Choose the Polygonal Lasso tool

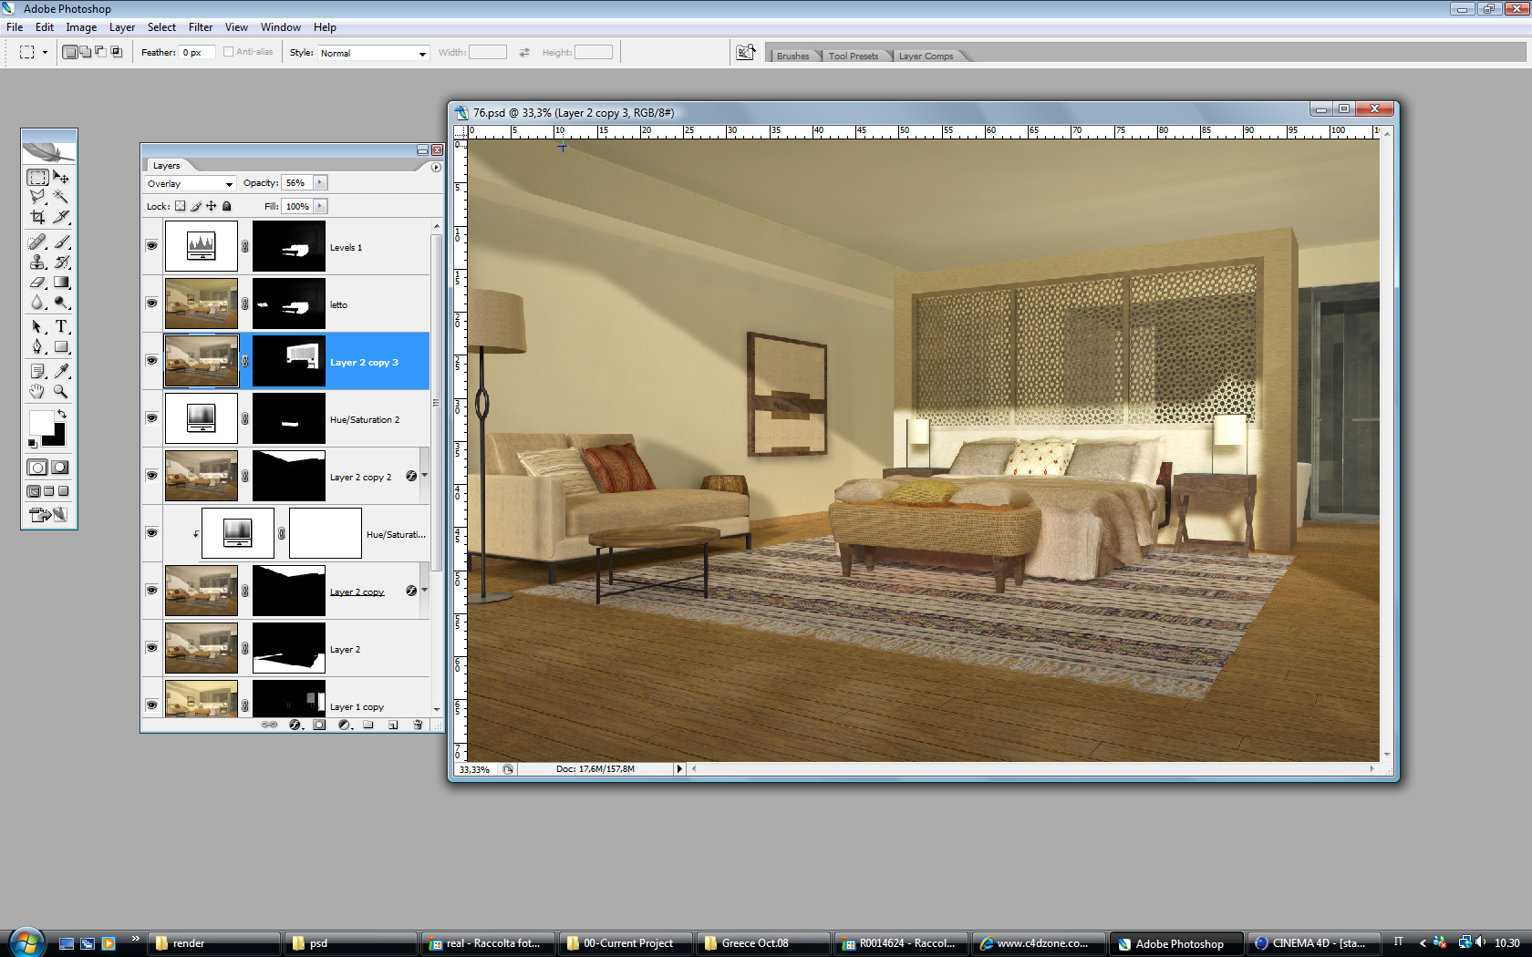point(37,197)
